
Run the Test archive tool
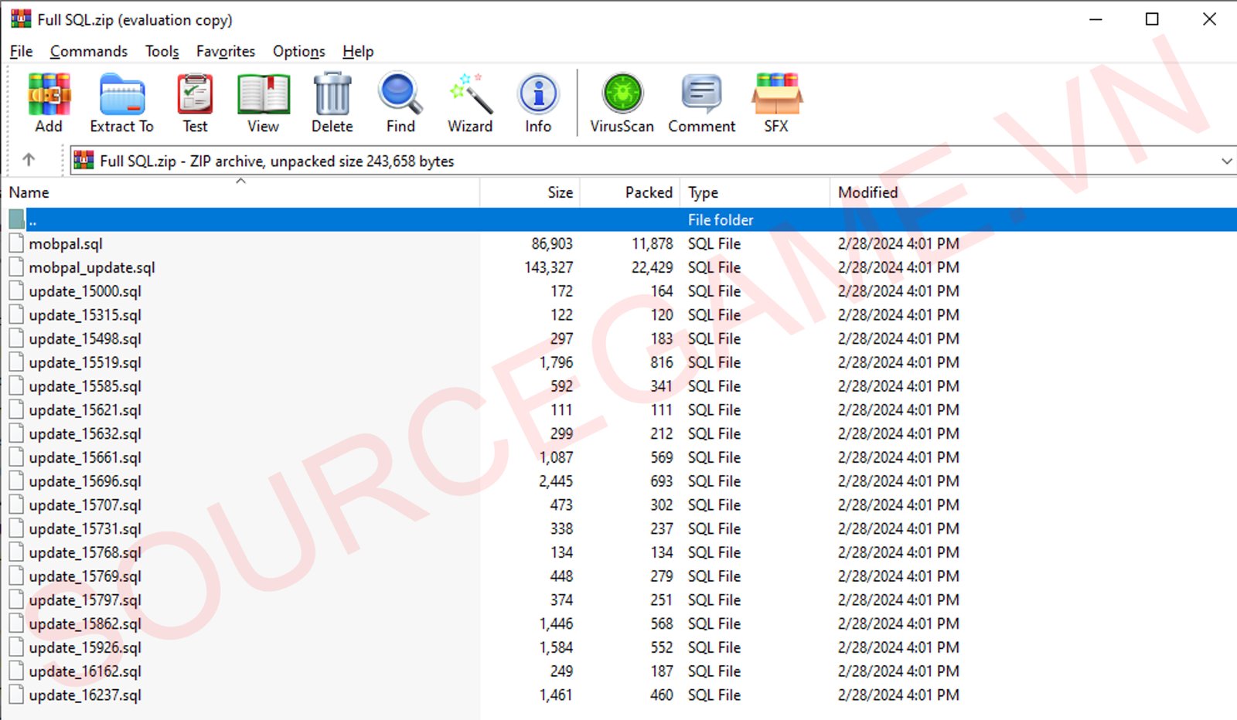195,103
